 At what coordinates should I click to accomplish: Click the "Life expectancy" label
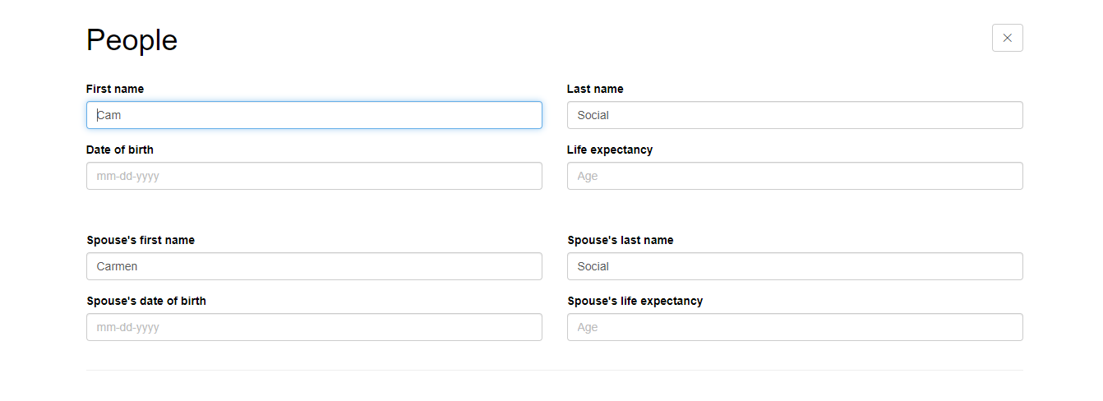tap(610, 150)
